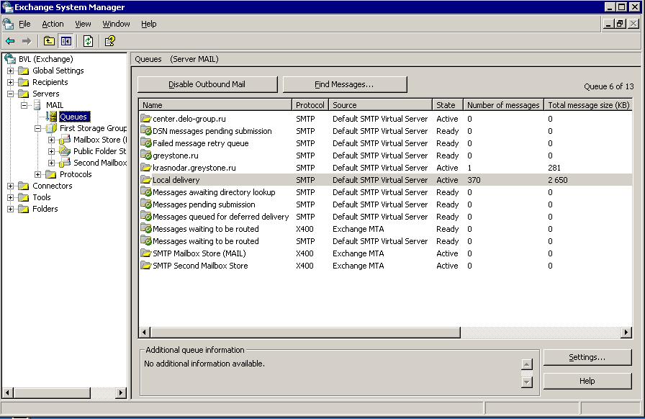Open the Help menu

pyautogui.click(x=148, y=24)
